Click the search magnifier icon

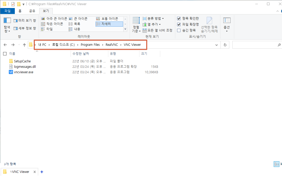(279, 45)
